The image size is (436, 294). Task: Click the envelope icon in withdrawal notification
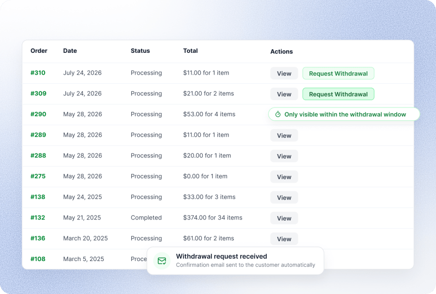click(x=162, y=261)
